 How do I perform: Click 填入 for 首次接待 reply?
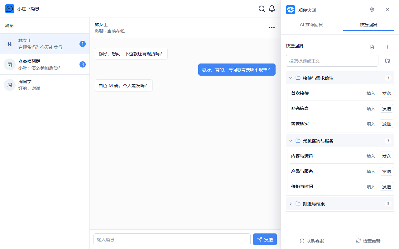tap(371, 93)
